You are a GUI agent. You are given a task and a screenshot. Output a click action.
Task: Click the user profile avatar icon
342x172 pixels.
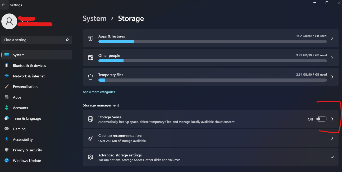pyautogui.click(x=9, y=21)
